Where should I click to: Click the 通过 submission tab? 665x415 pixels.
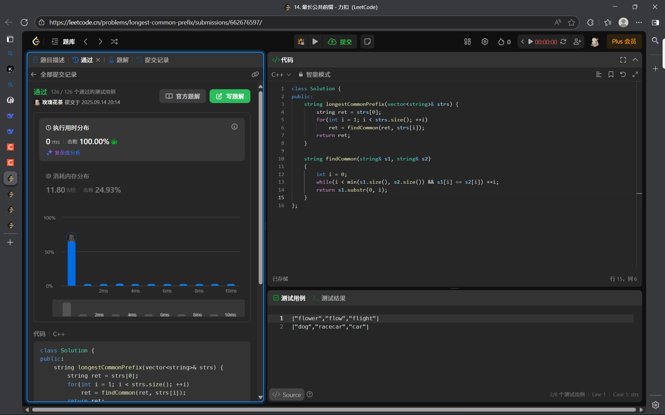pyautogui.click(x=83, y=60)
